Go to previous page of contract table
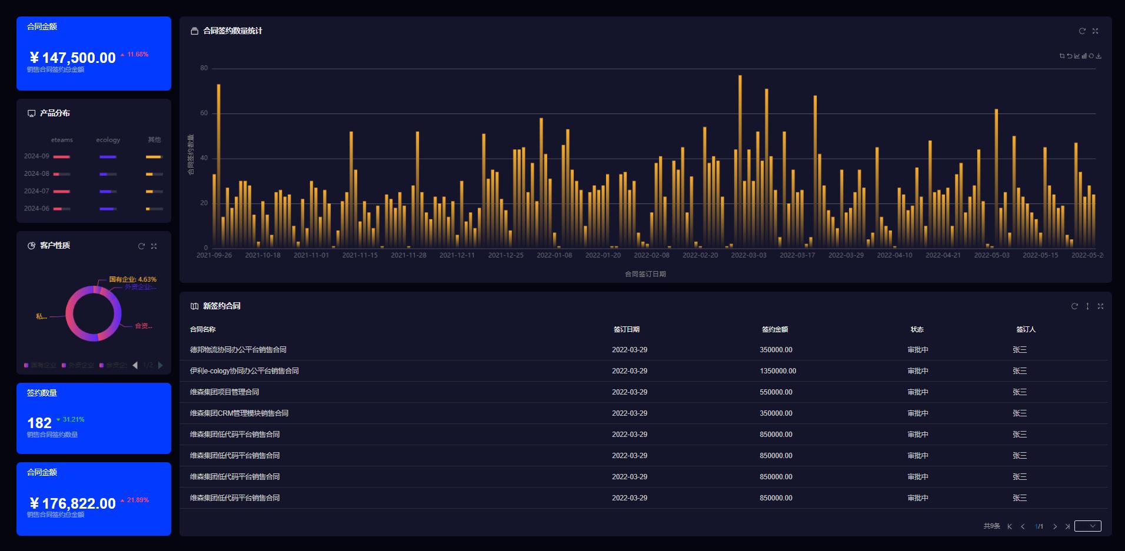The height and width of the screenshot is (551, 1125). pyautogui.click(x=1023, y=526)
